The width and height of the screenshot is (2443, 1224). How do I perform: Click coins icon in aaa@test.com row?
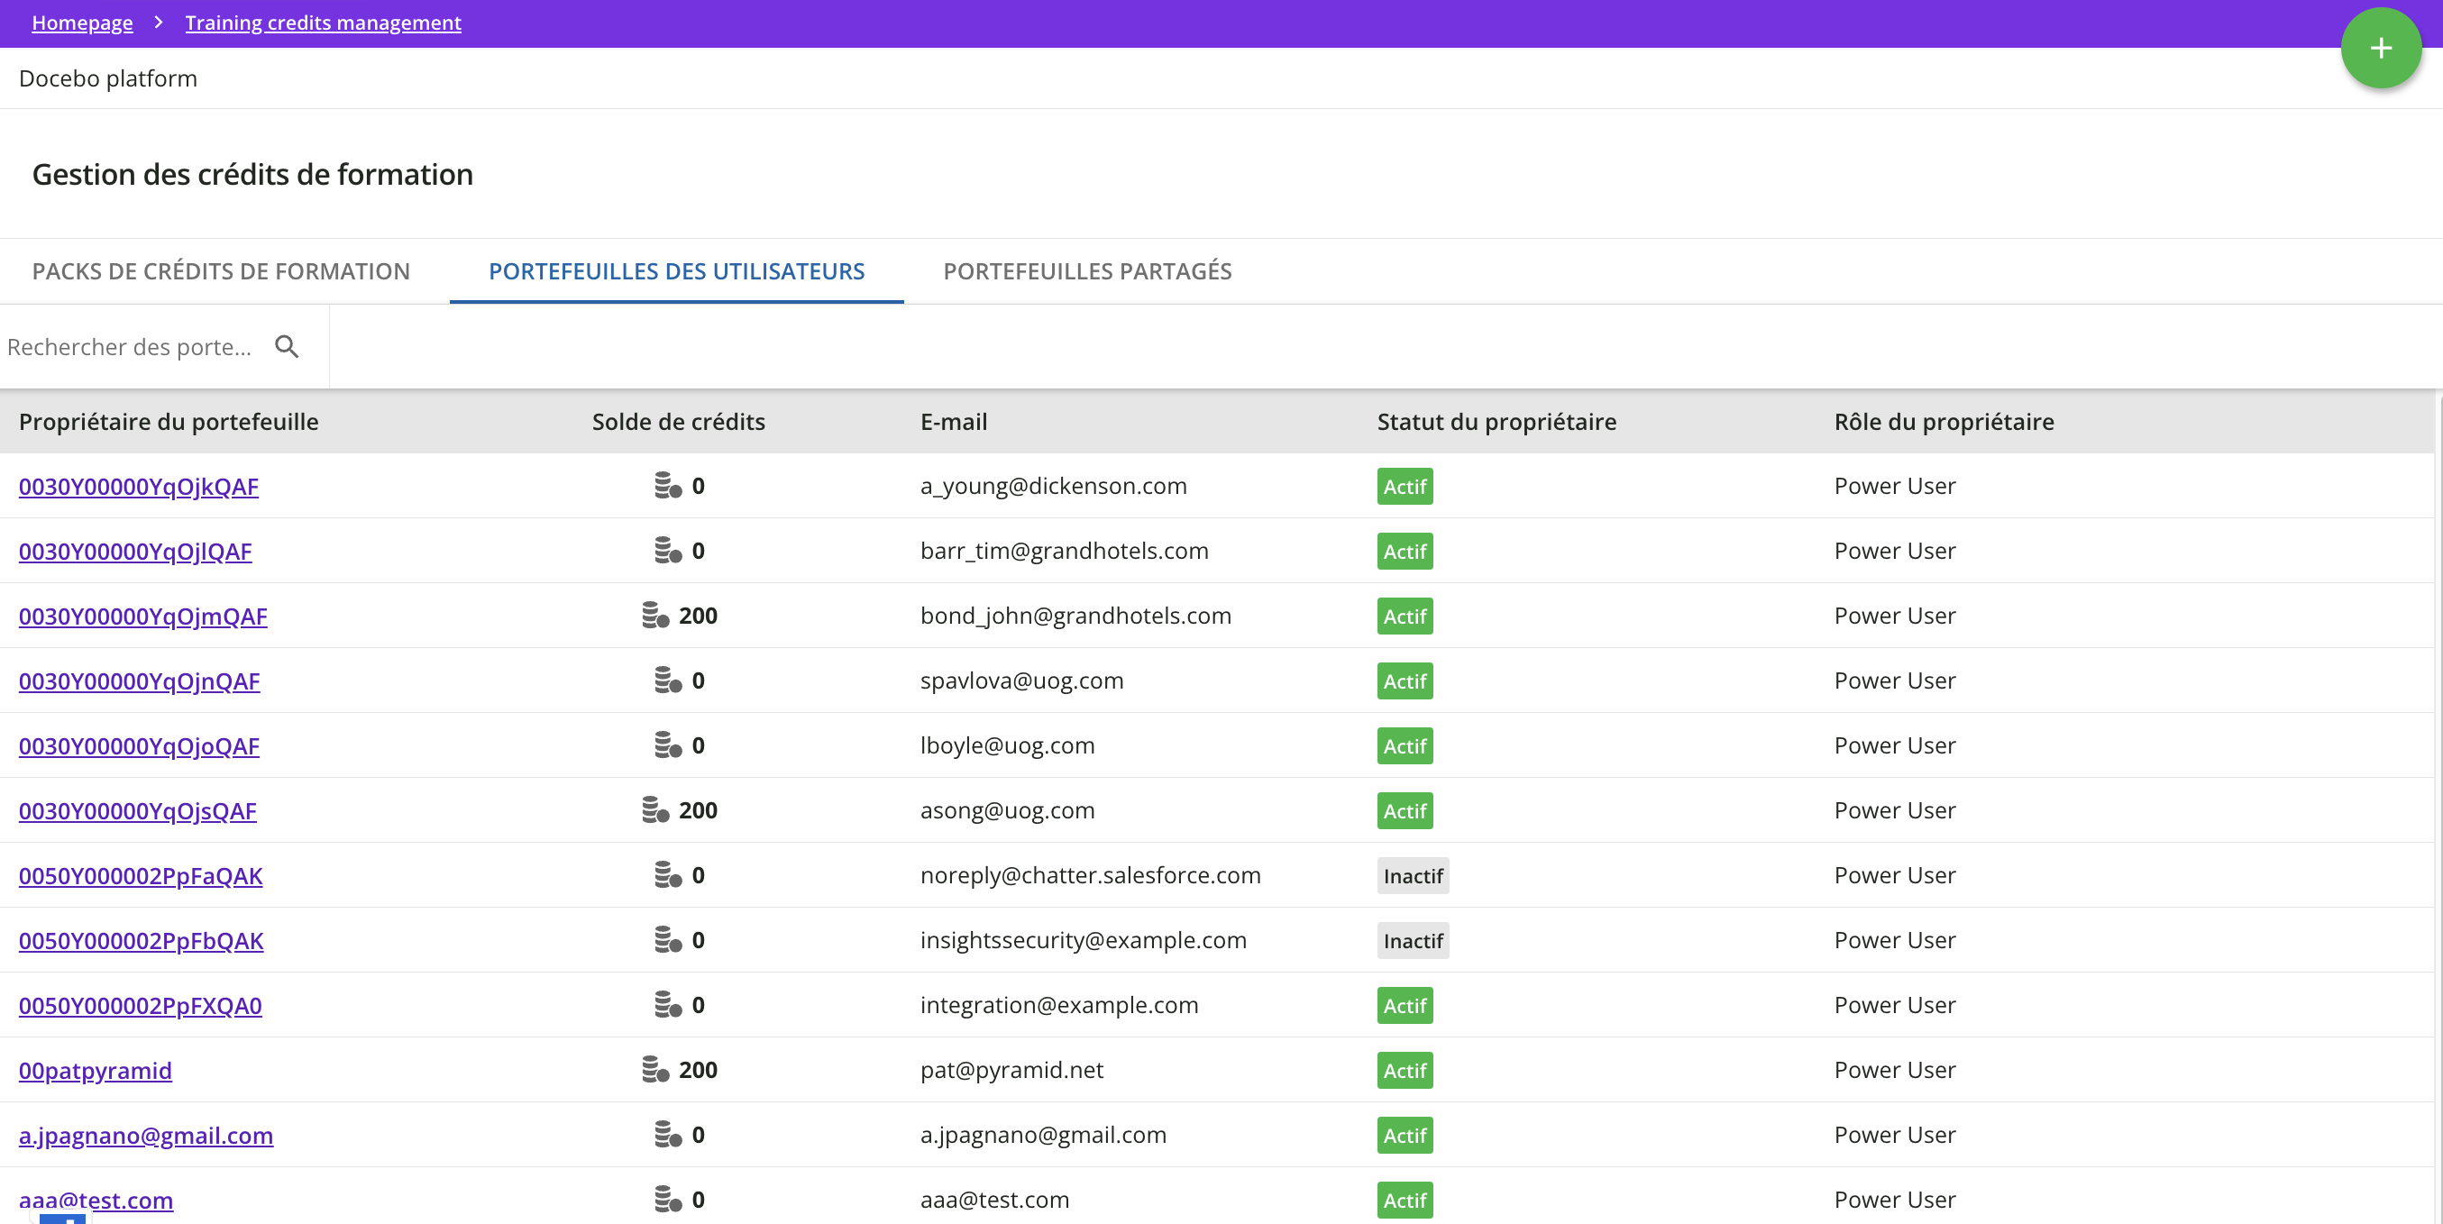point(668,1200)
